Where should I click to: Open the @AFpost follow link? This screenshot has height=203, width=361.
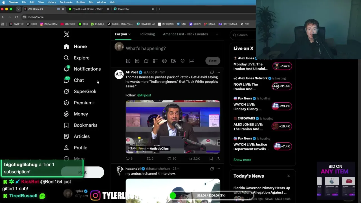pos(144,95)
